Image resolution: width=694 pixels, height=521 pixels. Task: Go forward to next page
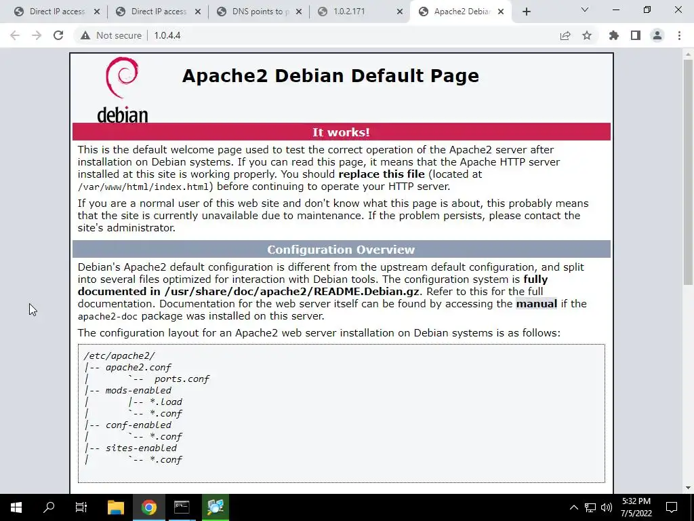[x=37, y=35]
